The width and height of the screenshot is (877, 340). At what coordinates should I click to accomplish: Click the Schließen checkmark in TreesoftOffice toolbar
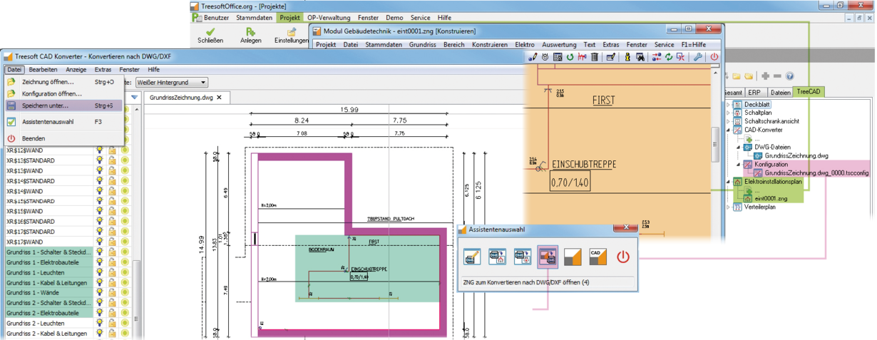pos(211,32)
